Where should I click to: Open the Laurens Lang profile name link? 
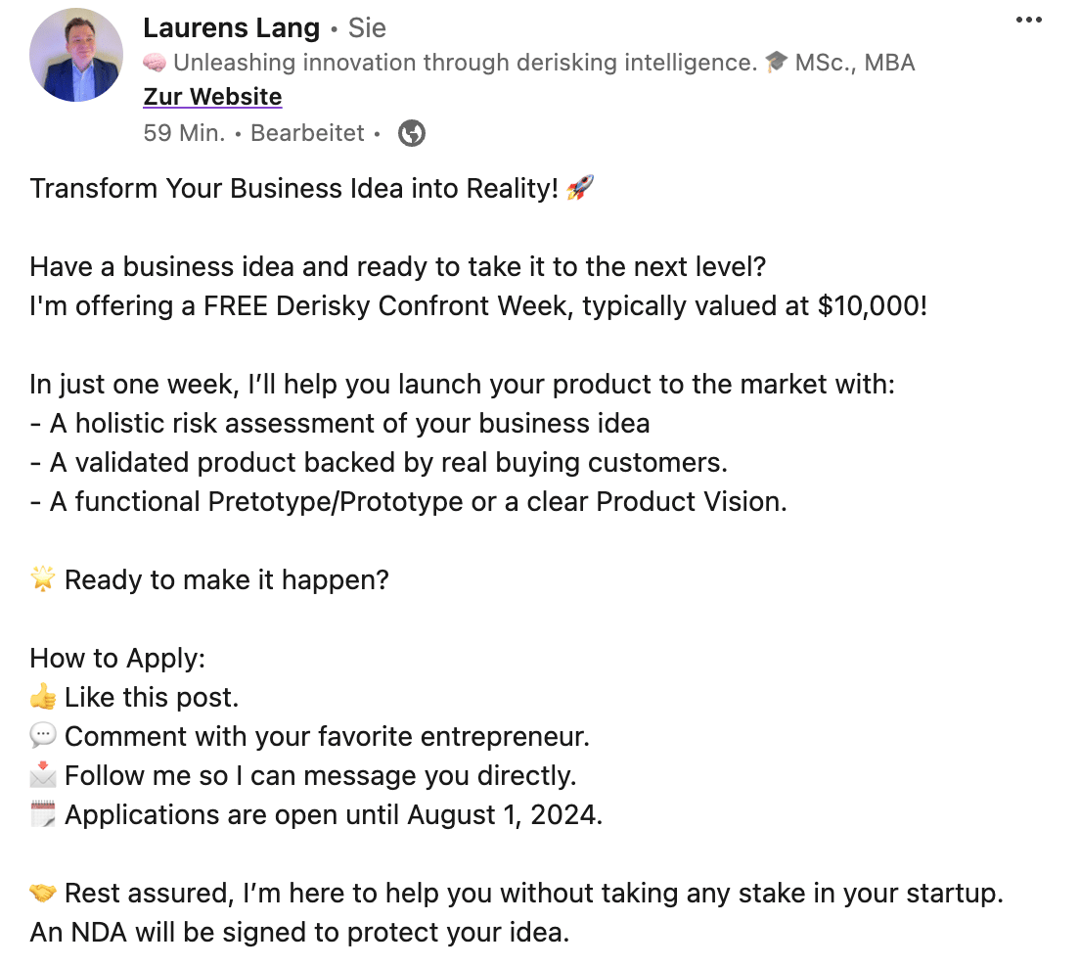[231, 28]
